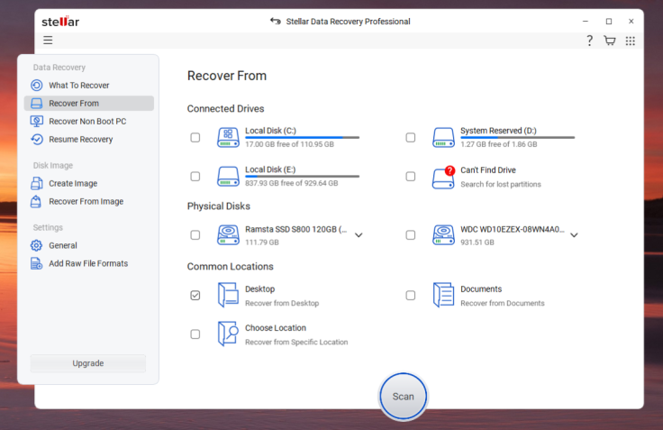Select Create Image in sidebar
This screenshot has height=430, width=663.
[x=73, y=184]
